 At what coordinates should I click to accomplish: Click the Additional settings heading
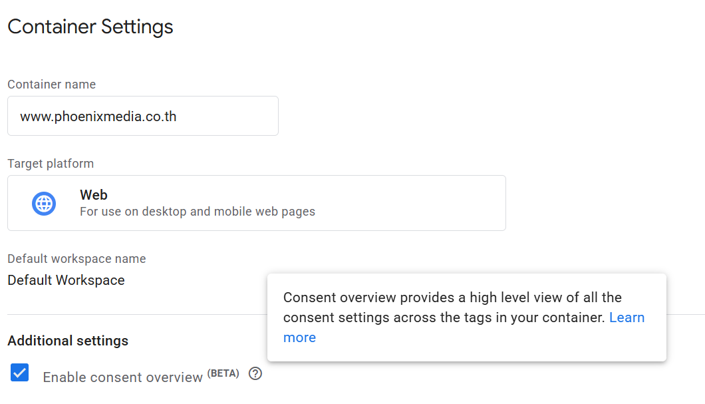tap(68, 341)
